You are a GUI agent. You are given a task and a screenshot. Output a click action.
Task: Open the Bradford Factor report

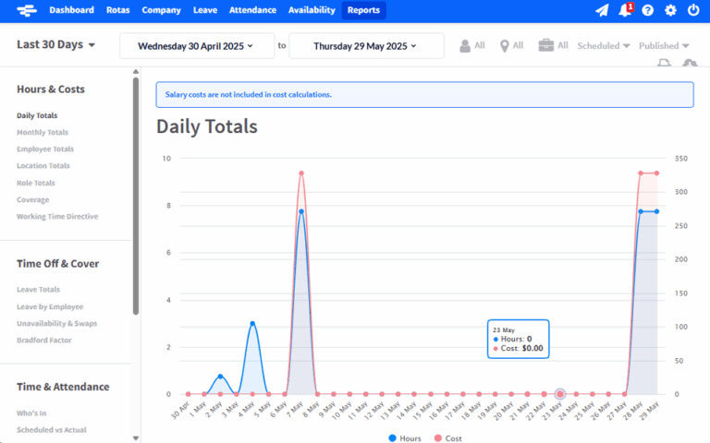tap(45, 340)
